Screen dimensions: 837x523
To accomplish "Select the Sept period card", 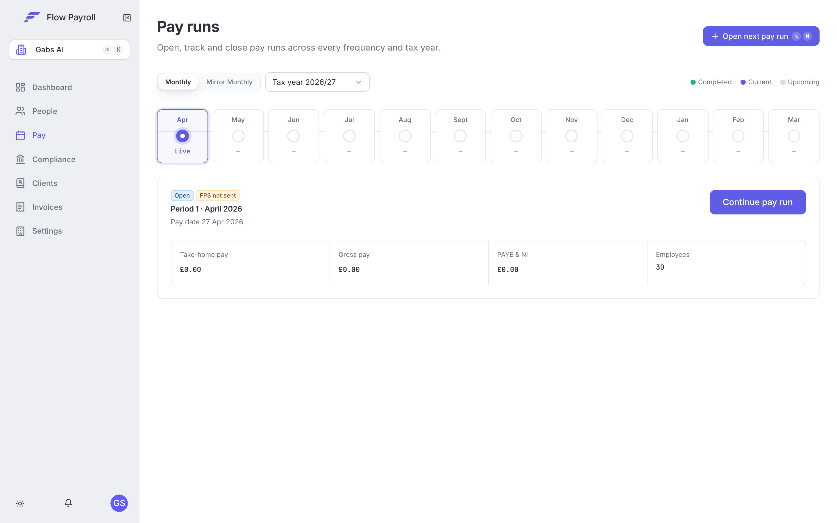I will click(460, 136).
